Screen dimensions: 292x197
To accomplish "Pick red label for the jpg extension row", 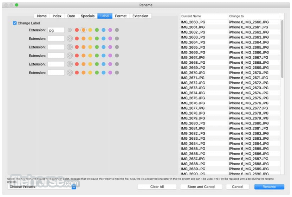I will 77,30.
